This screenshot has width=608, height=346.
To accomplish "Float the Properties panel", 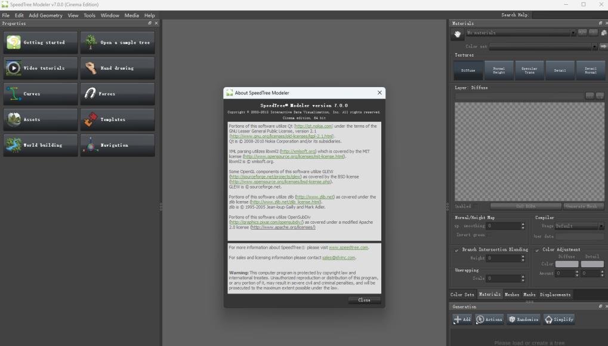I will pyautogui.click(x=150, y=23).
